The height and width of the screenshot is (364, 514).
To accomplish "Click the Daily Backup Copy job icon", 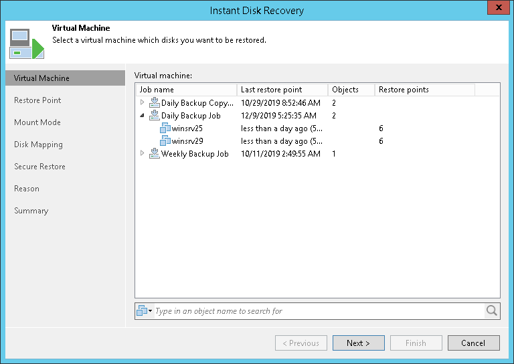I will 155,102.
